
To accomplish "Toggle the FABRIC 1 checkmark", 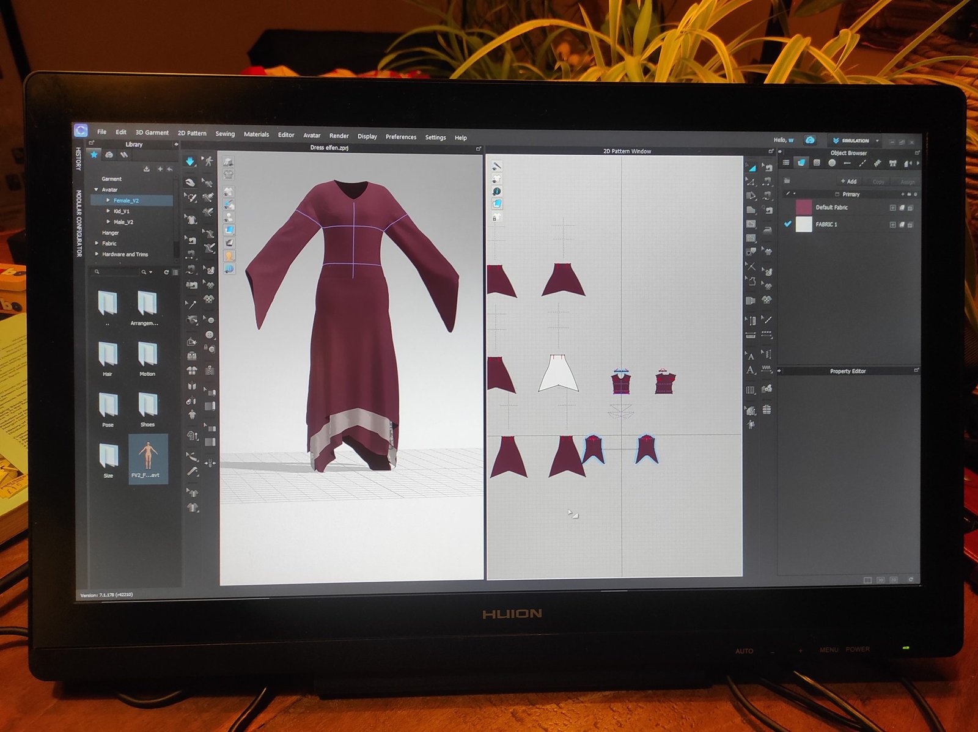I will pyautogui.click(x=788, y=224).
